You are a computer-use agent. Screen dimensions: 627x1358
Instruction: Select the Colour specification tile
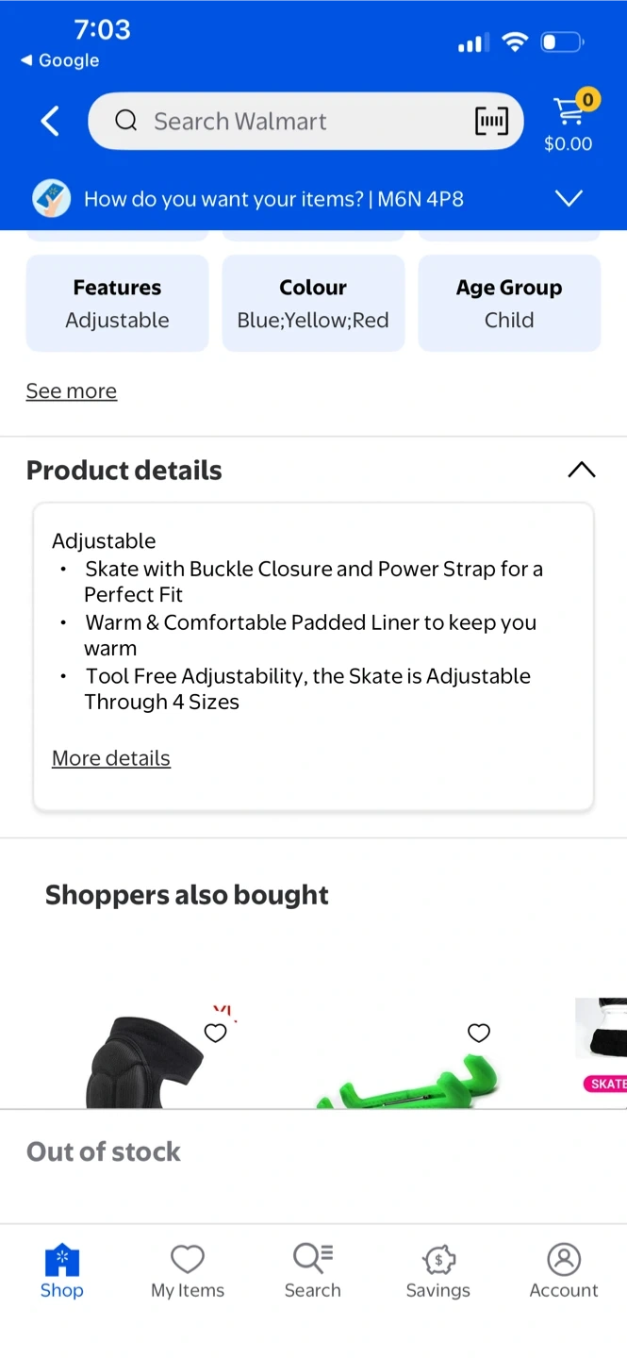[x=313, y=303]
